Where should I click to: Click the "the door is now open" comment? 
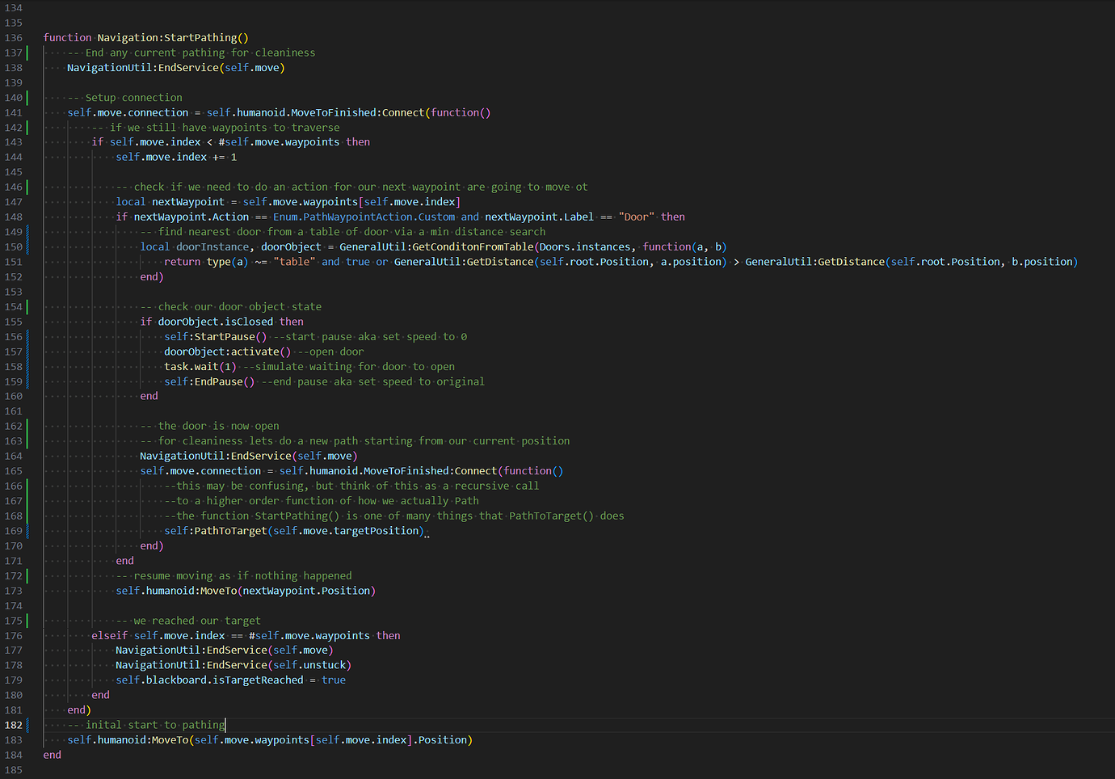click(210, 426)
